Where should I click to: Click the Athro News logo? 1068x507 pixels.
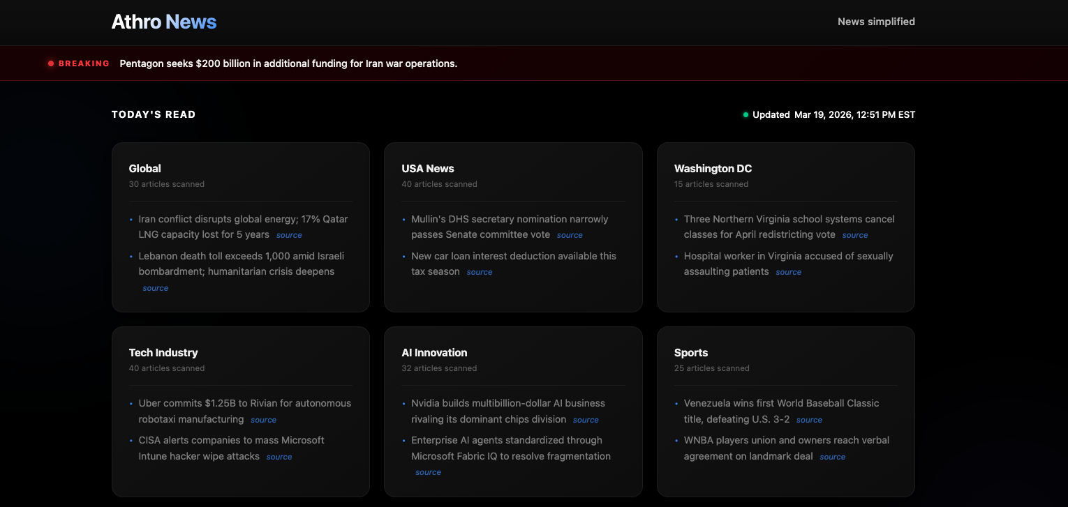164,22
